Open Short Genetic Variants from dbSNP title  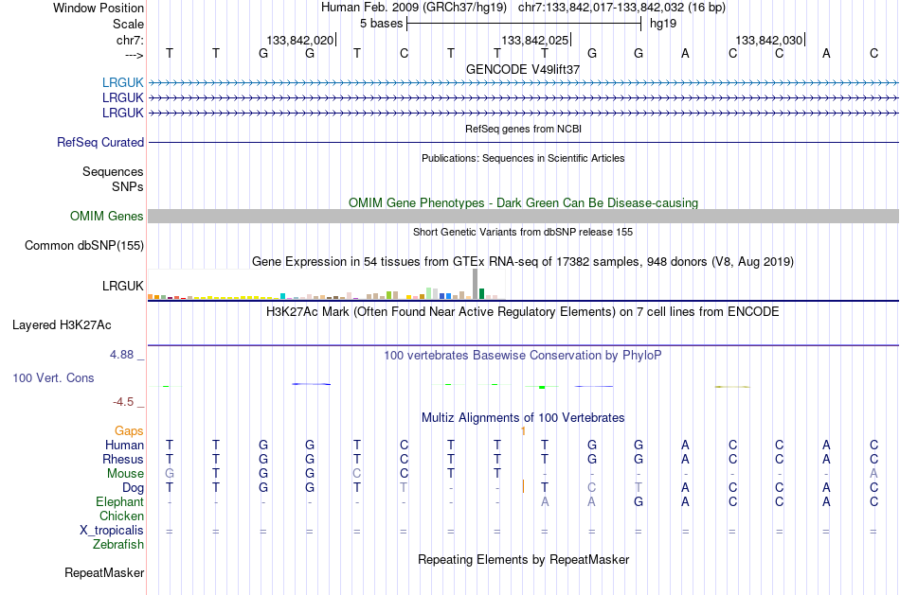pyautogui.click(x=523, y=232)
